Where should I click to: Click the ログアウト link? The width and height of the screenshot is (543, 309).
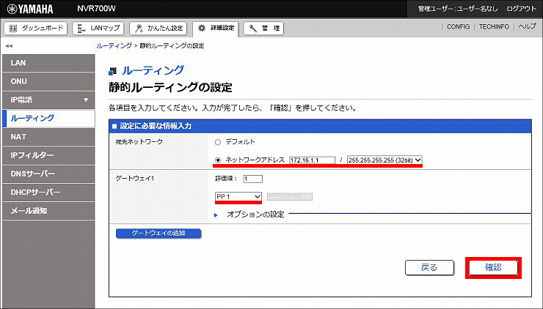coord(521,9)
